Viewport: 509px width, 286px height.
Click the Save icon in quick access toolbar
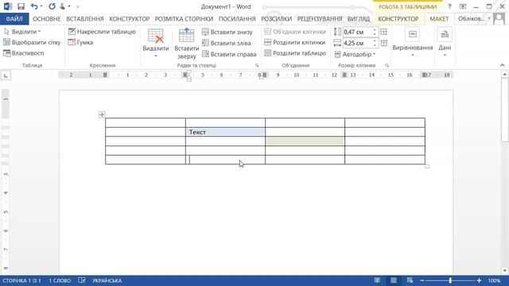(21, 6)
